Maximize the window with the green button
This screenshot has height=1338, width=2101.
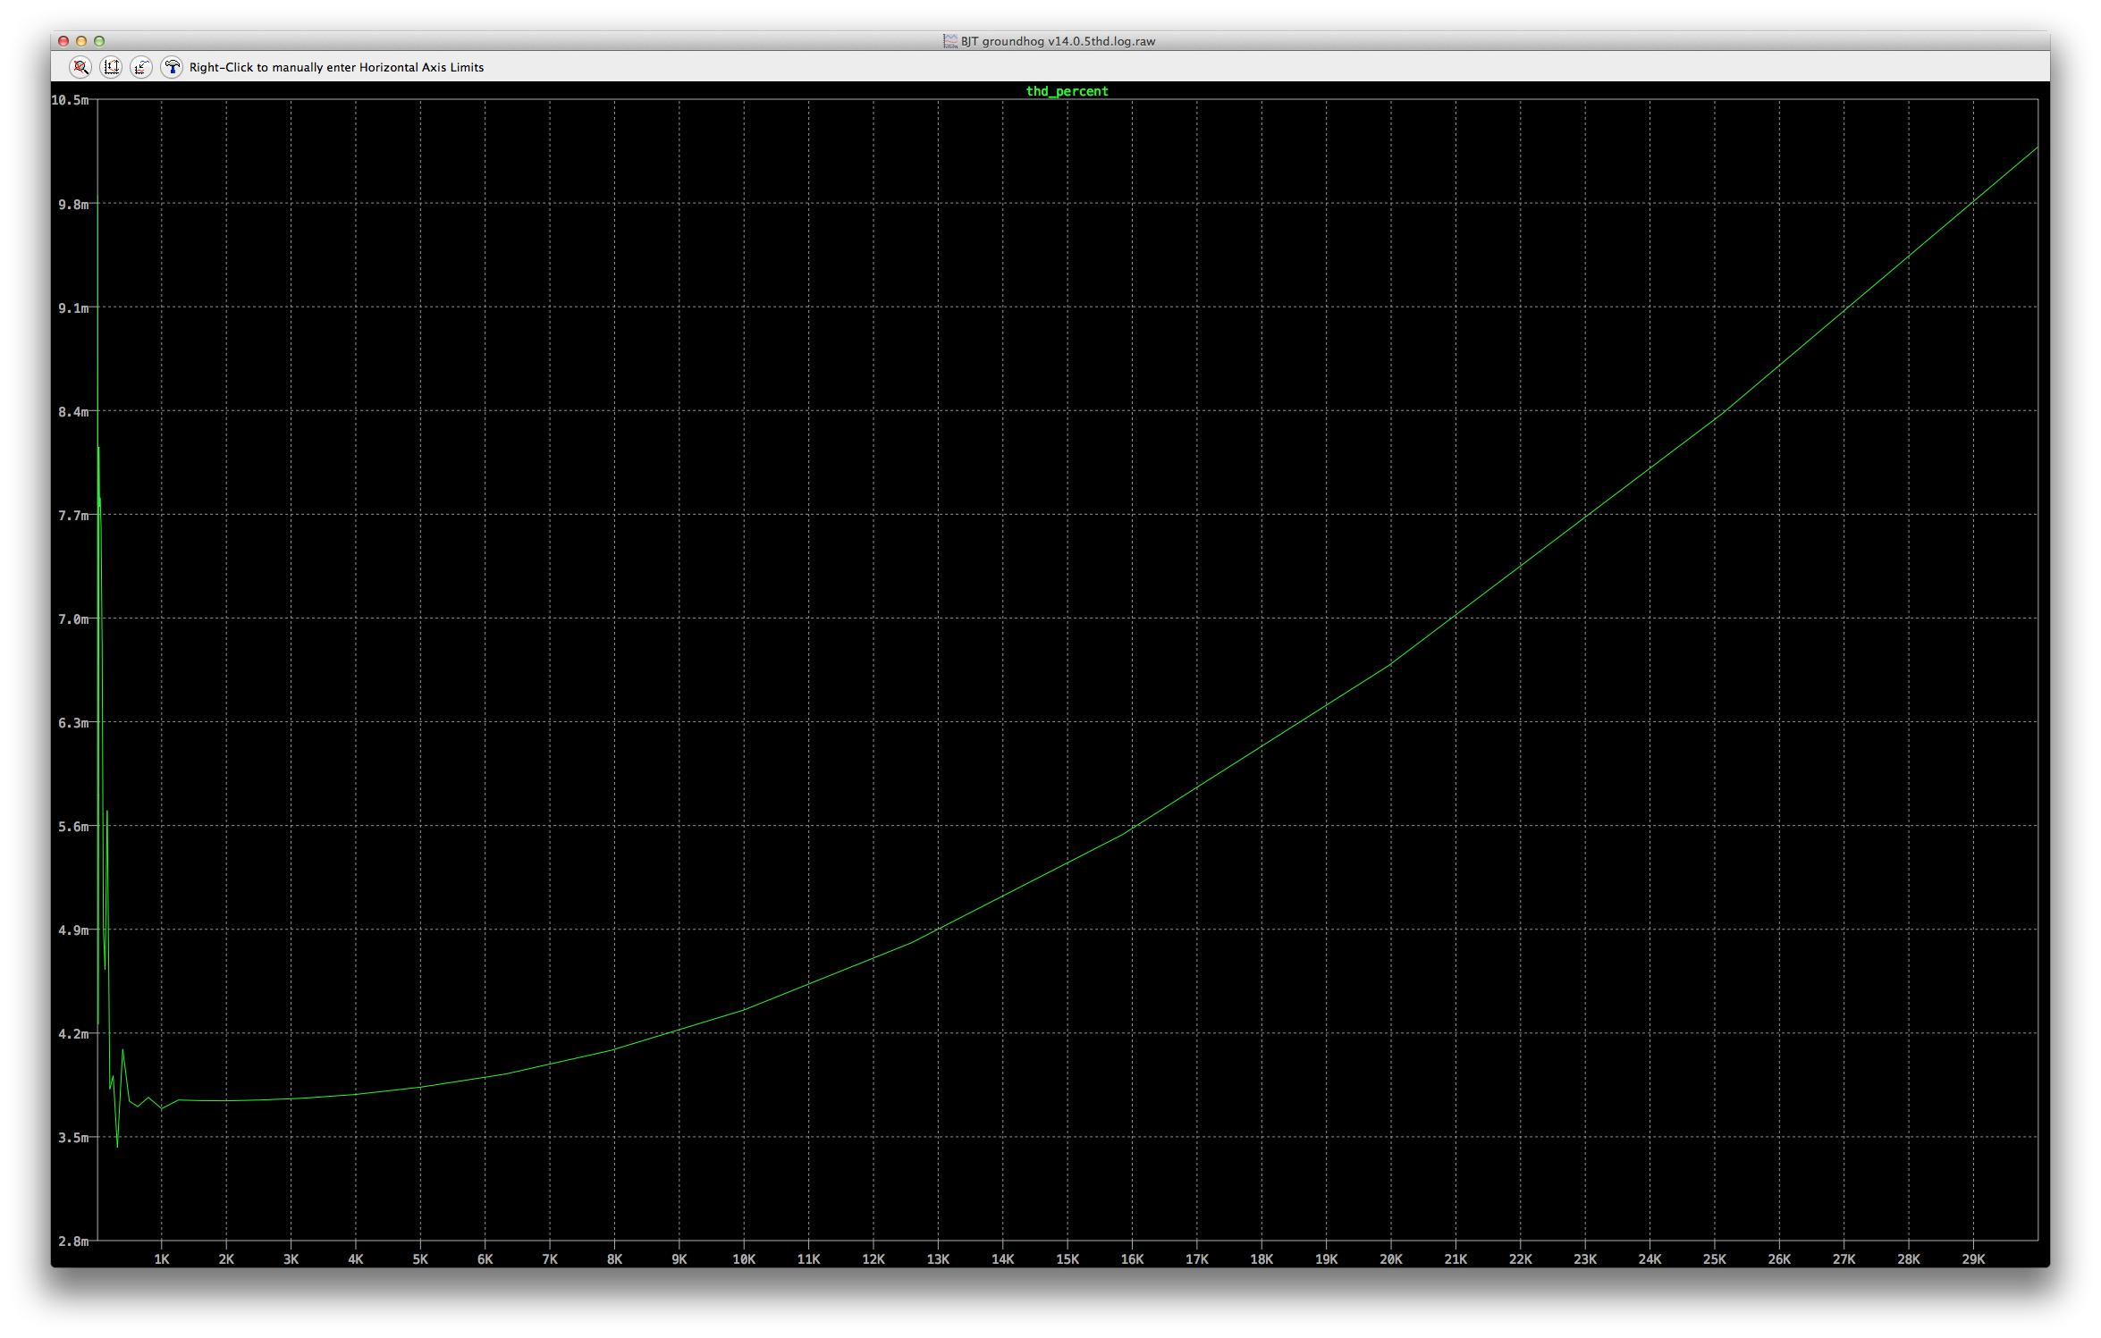tap(99, 41)
